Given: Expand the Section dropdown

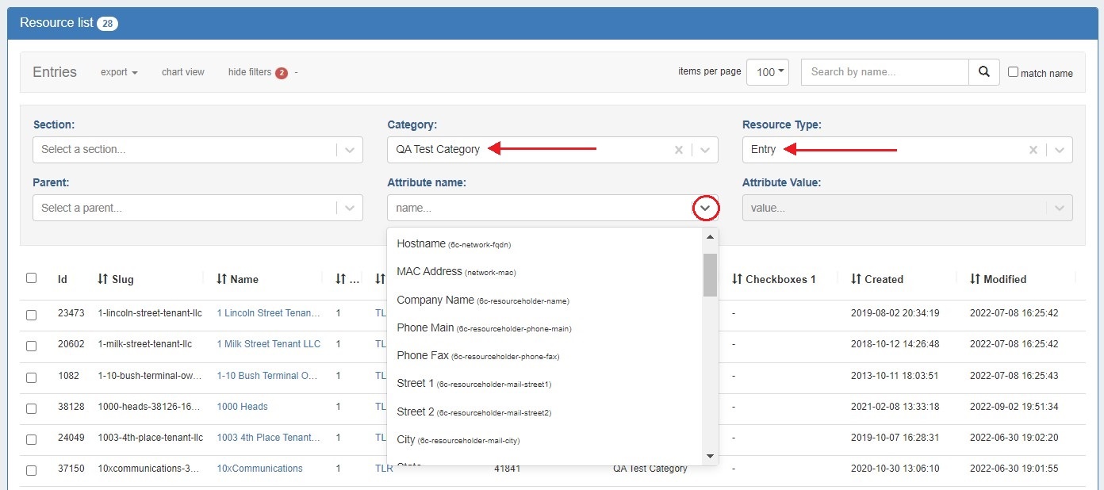Looking at the screenshot, I should (x=350, y=150).
